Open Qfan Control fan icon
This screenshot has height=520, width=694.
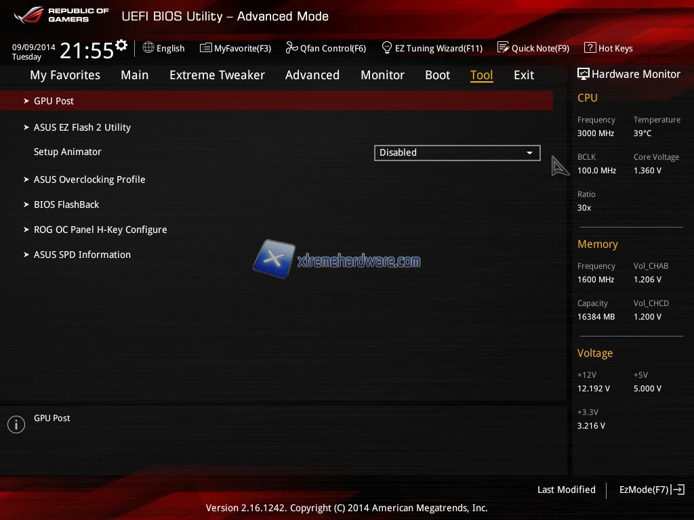tap(291, 47)
